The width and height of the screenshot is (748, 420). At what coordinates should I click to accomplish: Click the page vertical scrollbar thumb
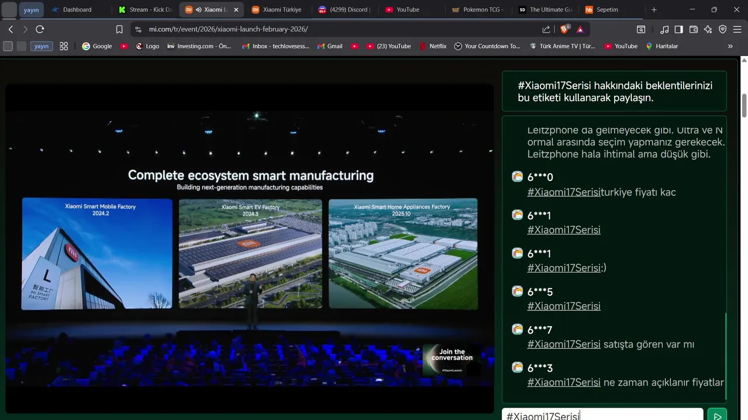point(744,105)
